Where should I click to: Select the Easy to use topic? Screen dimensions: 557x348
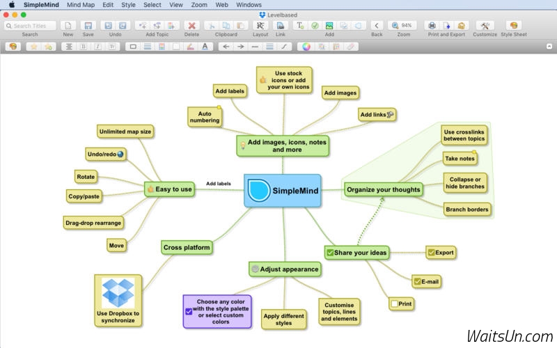pyautogui.click(x=170, y=189)
